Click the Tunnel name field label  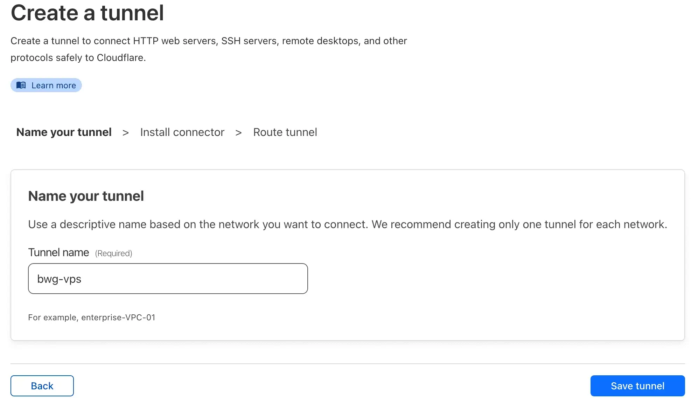(x=58, y=252)
